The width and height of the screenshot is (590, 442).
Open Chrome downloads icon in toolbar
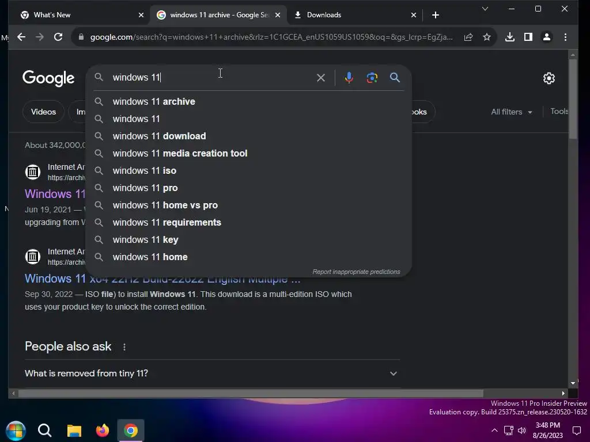(x=510, y=37)
